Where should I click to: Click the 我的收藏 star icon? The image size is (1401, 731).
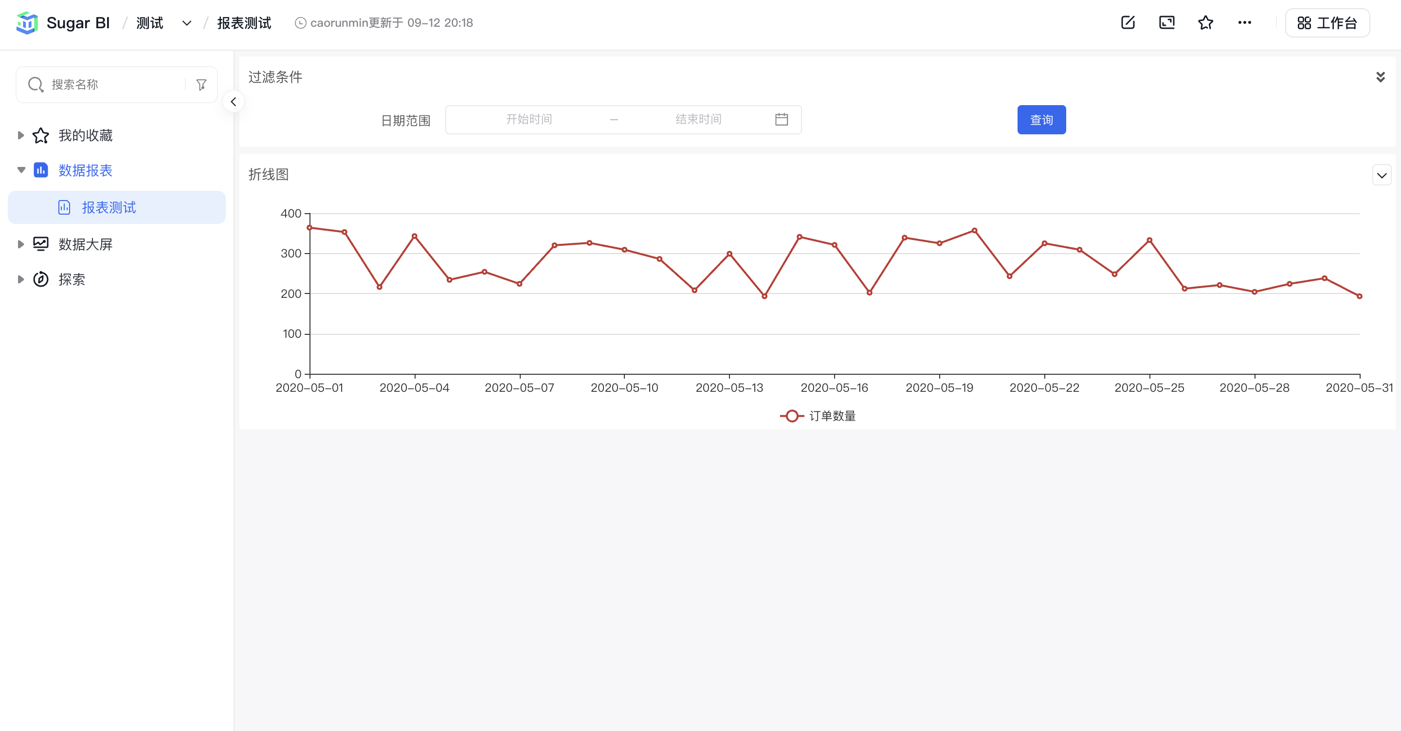point(41,135)
